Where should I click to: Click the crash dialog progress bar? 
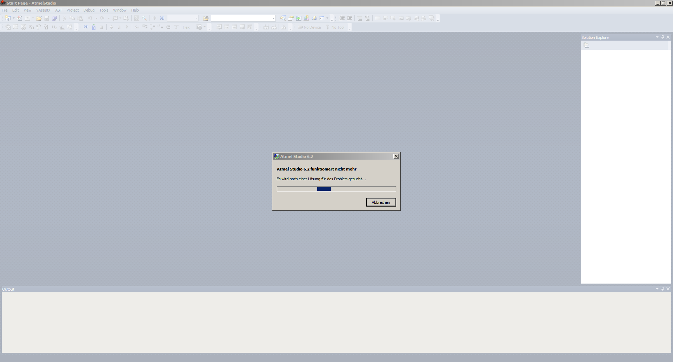pyautogui.click(x=336, y=189)
